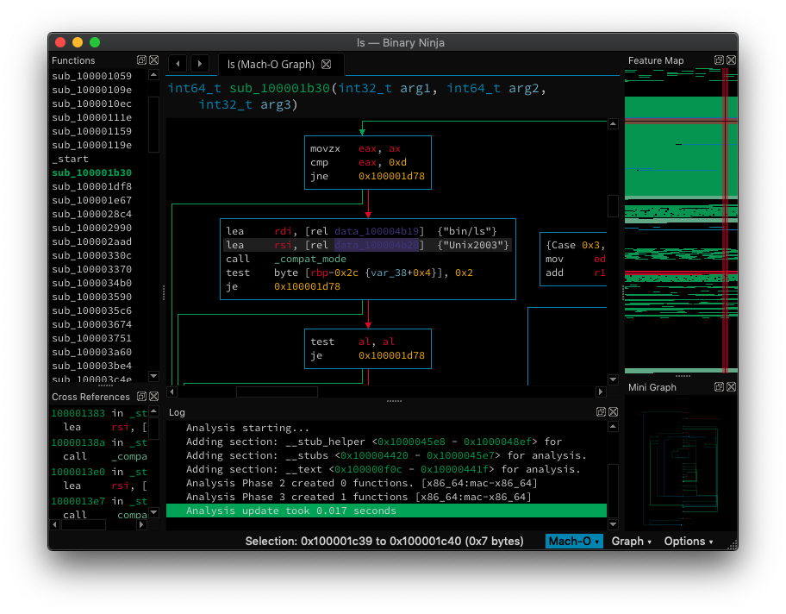786x614 pixels.
Task: Select the ls (Mach-O Graph) tab
Action: 269,65
